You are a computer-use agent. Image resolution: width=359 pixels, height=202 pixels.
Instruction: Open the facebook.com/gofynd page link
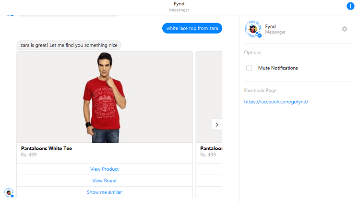(276, 102)
